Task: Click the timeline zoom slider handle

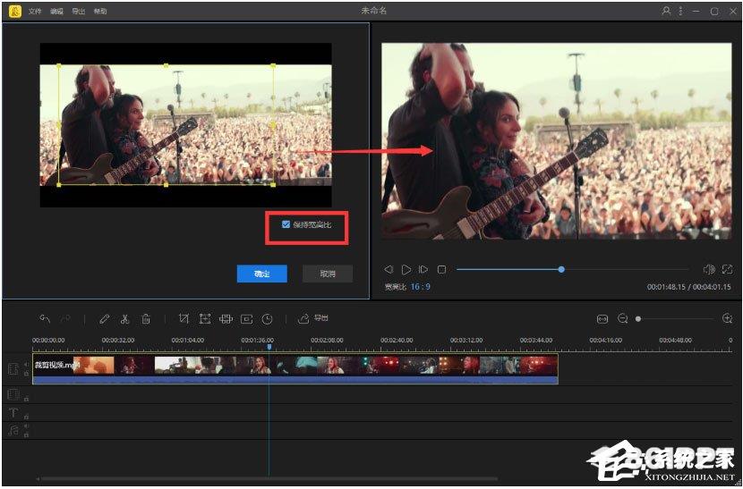Action: (x=638, y=319)
